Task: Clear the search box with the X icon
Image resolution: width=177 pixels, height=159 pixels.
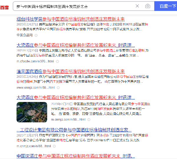Action: click(x=137, y=6)
